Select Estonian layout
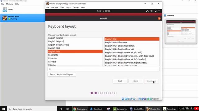Viewport: 199px width, 111px height. pyautogui.click(x=75, y=58)
